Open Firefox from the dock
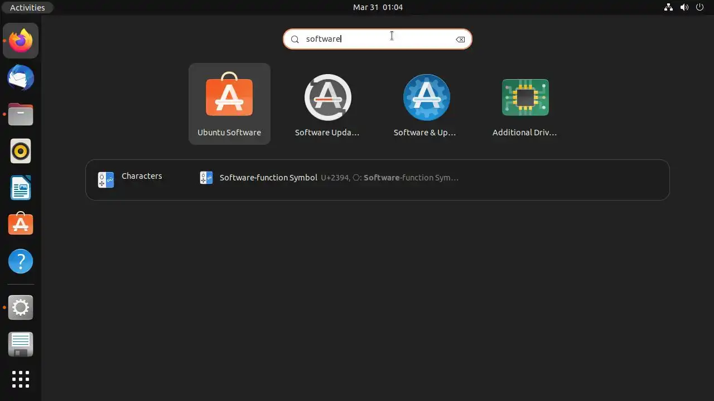The image size is (714, 401). click(x=21, y=41)
